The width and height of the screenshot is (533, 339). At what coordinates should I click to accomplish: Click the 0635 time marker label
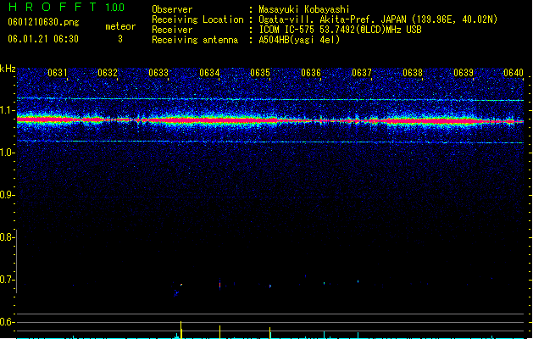pos(260,73)
